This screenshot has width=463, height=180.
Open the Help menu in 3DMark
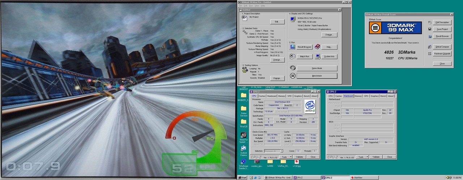263,6
